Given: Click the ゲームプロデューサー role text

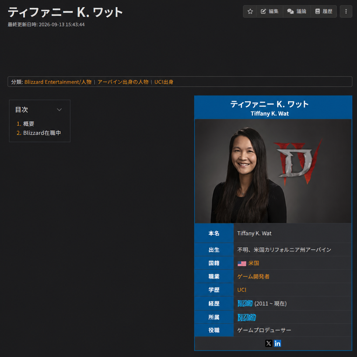Looking at the screenshot, I should click(x=264, y=330).
